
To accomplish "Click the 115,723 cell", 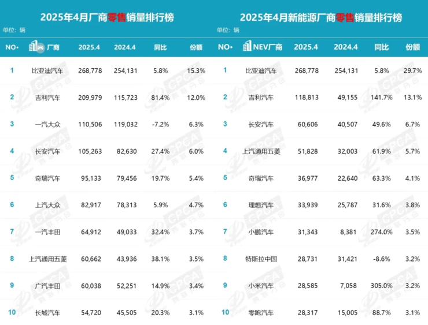I will (x=126, y=98).
